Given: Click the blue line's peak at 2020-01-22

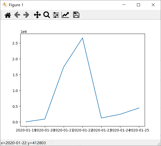Looking at the screenshot, I should point(83,38).
